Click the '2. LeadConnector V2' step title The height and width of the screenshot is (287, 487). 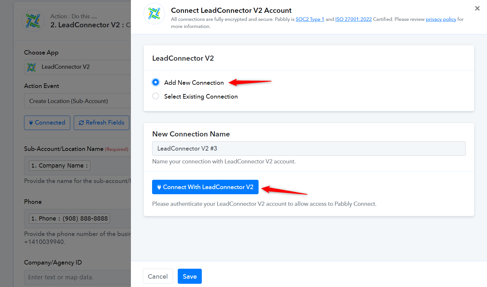85,25
